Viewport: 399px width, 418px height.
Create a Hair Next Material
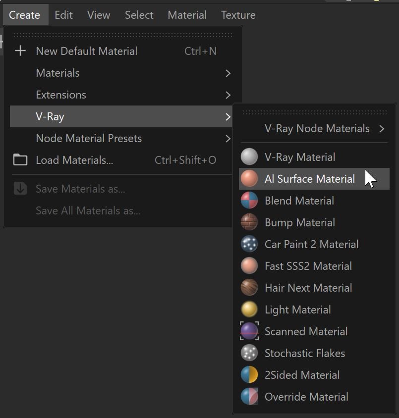click(x=314, y=288)
